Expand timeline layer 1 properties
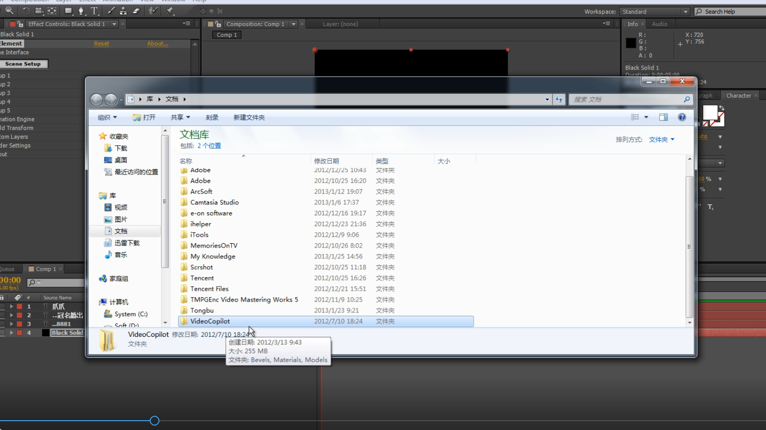This screenshot has width=766, height=430. (11, 306)
